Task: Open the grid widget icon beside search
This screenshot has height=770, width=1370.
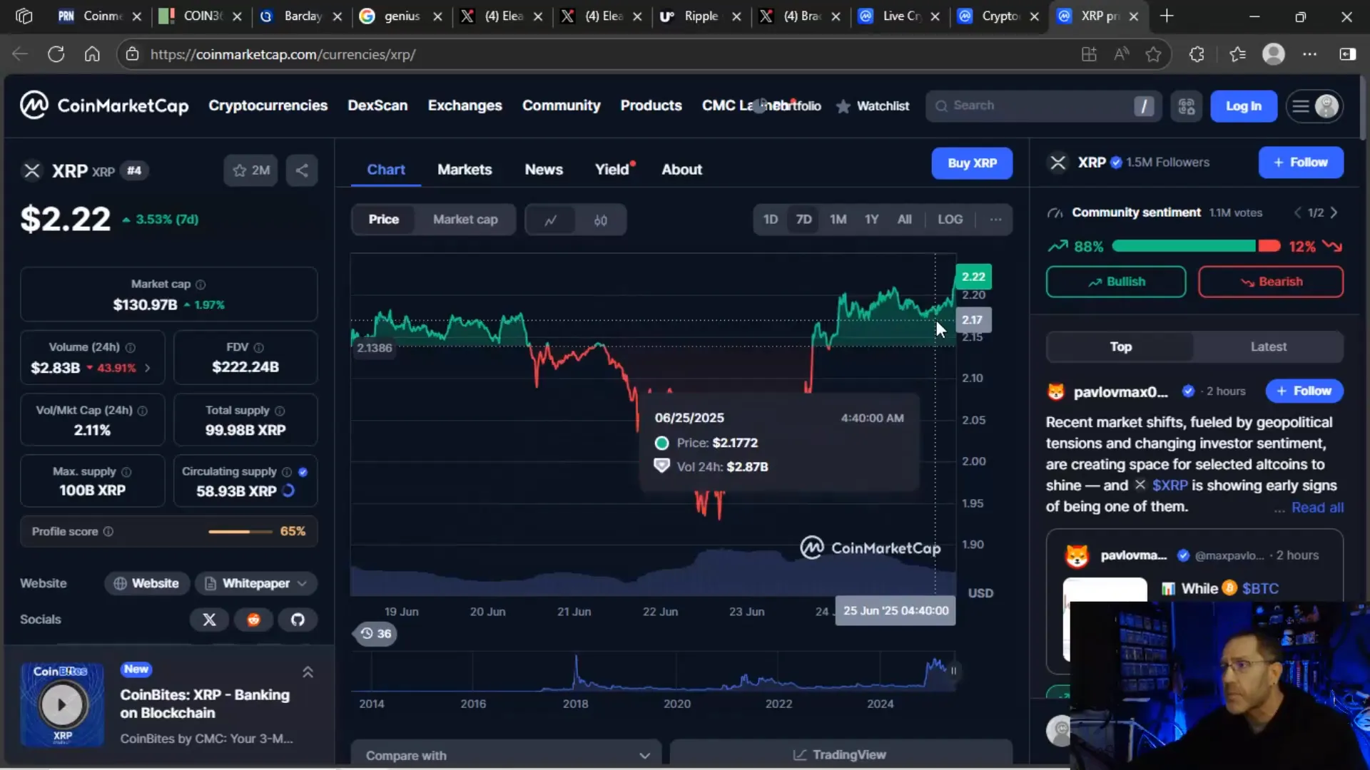Action: [x=1186, y=106]
